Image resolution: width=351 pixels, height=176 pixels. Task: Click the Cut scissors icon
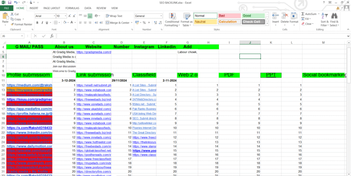pyautogui.click(x=12, y=14)
